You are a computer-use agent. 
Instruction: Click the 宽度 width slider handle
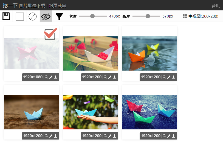pyautogui.click(x=92, y=16)
